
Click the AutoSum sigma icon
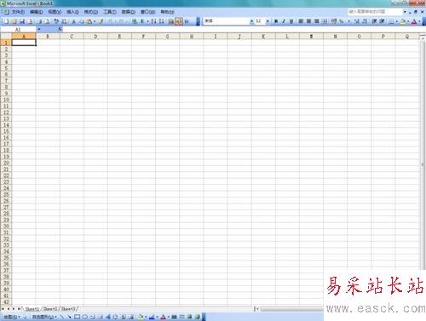click(x=141, y=21)
